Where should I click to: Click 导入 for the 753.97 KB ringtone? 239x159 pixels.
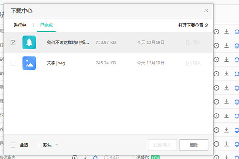click(193, 42)
